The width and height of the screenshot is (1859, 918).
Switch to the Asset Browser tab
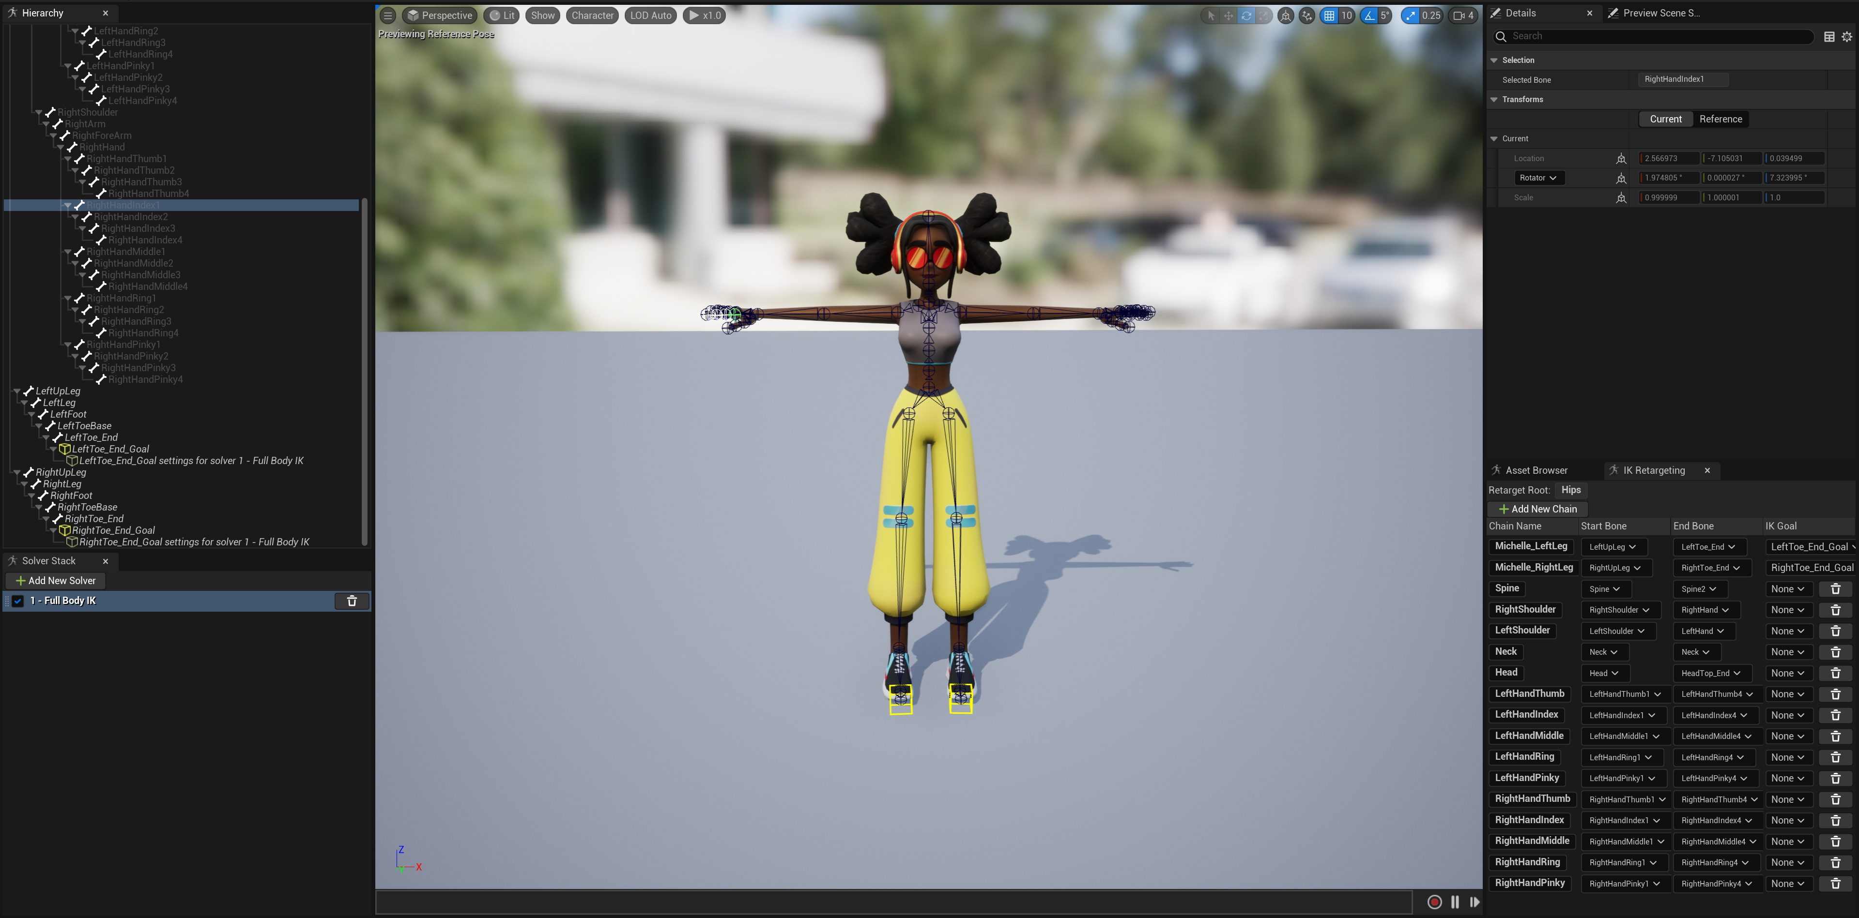[x=1536, y=470]
